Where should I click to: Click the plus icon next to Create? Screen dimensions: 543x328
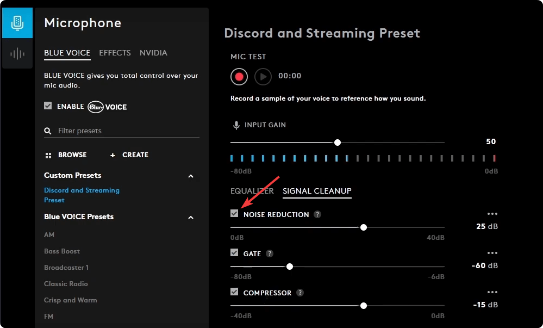pos(113,156)
